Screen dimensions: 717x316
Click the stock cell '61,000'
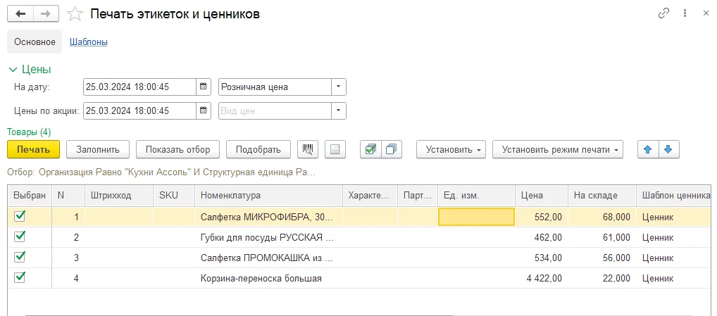point(602,237)
